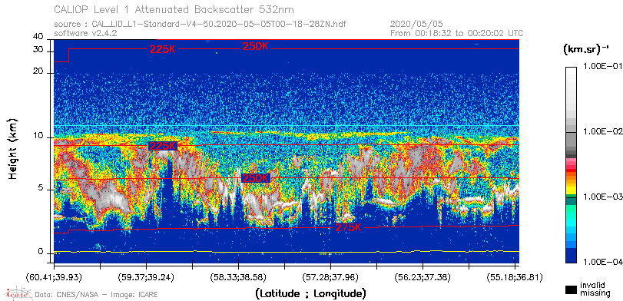Click the ICARE logo at bottom left
The width and height of the screenshot is (623, 301).
[18, 293]
